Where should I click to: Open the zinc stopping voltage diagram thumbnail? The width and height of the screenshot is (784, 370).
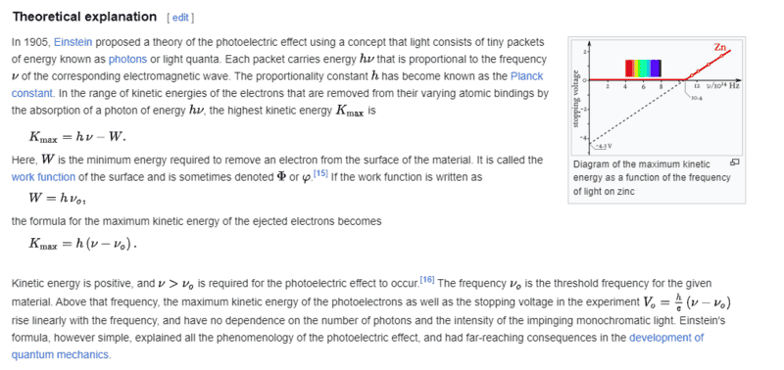click(657, 98)
